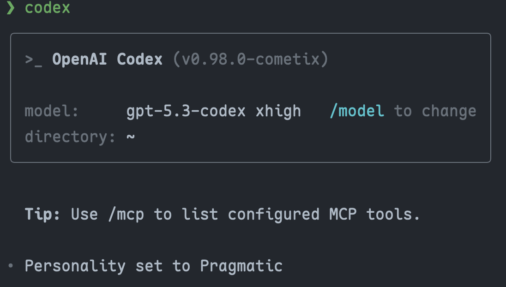506x287 pixels.
Task: Click the v0.98.0-cometix version string
Action: pyautogui.click(x=250, y=60)
